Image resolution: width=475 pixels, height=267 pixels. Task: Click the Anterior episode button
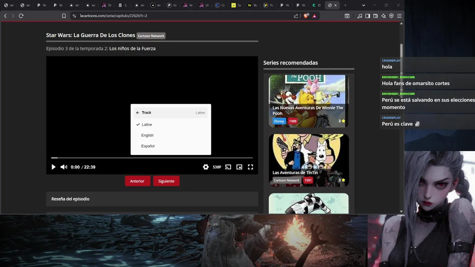tap(137, 181)
